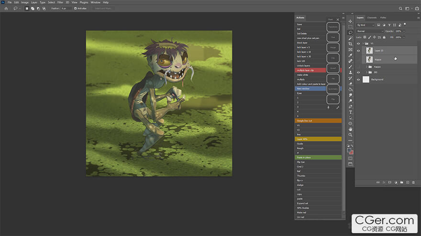This screenshot has width=421, height=236.
Task: Open the Normal blend mode dropdown
Action: [370, 31]
